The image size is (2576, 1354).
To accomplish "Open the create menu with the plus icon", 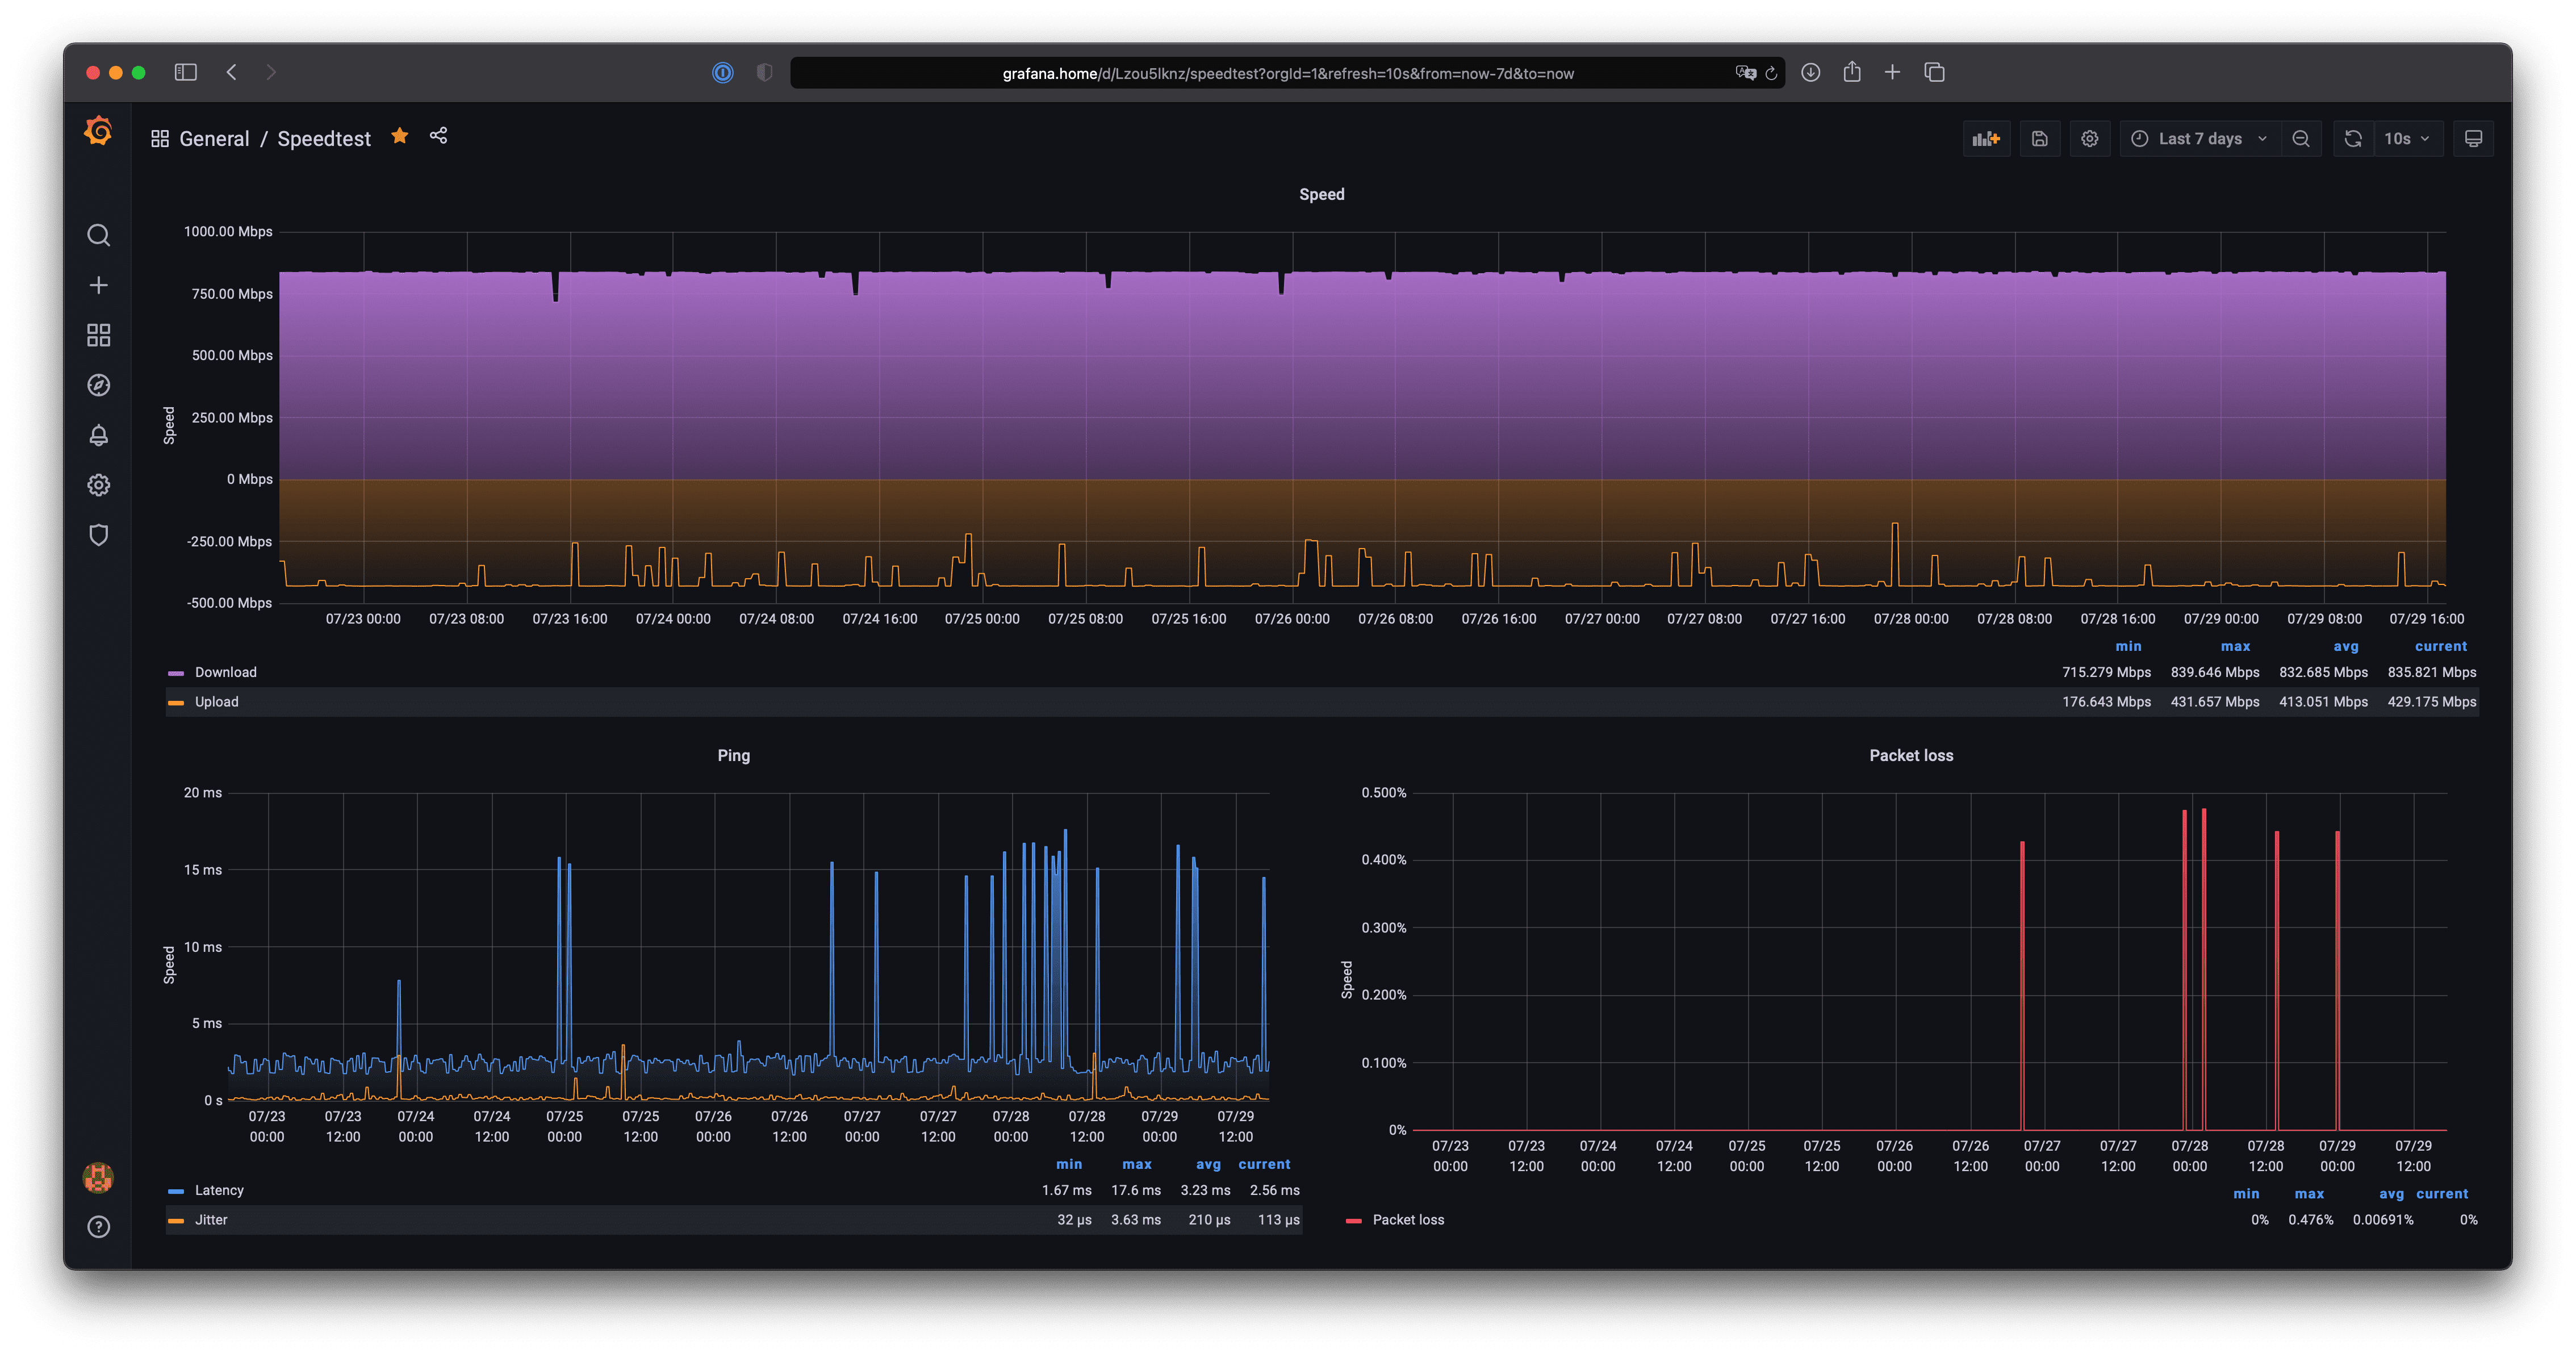I will click(x=98, y=285).
